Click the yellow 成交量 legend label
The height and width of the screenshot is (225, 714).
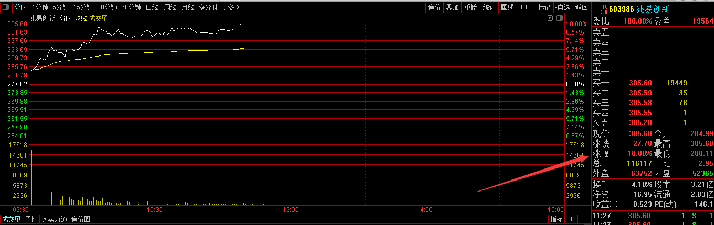coord(99,18)
